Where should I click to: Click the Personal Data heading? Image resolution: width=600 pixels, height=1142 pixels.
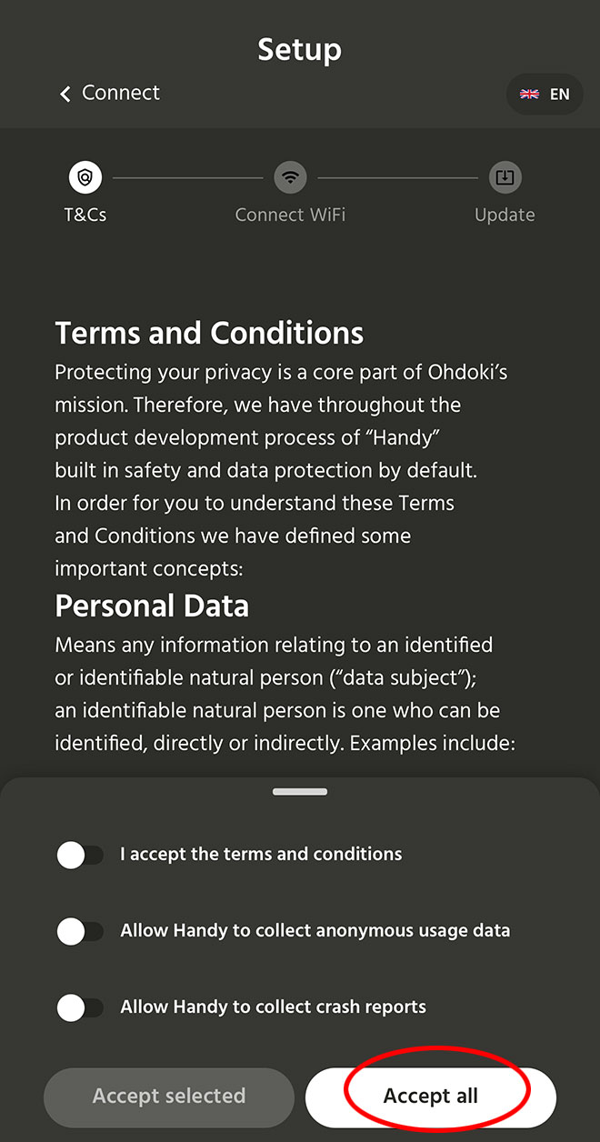pyautogui.click(x=152, y=606)
